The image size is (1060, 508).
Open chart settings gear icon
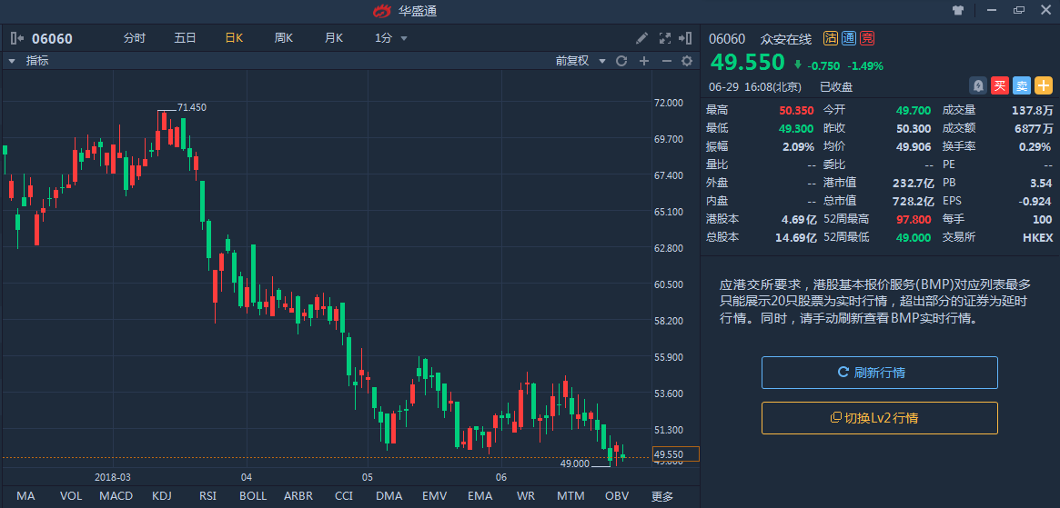tap(687, 61)
